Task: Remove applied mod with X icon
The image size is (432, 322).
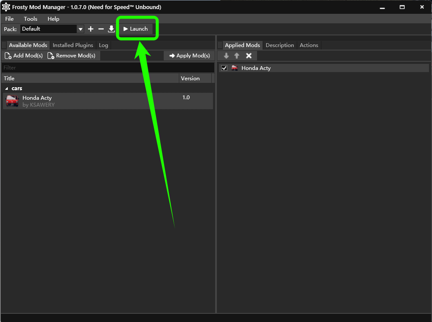Action: (x=249, y=56)
